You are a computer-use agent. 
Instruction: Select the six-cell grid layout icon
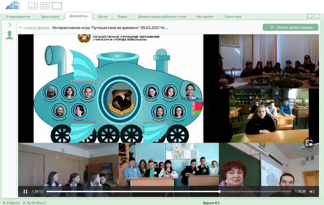point(45,6)
